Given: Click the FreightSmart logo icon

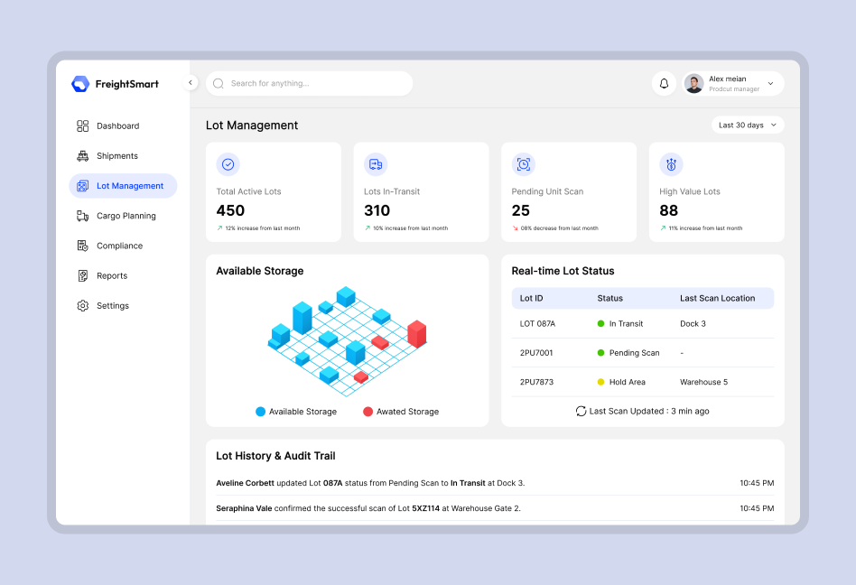Looking at the screenshot, I should tap(80, 84).
